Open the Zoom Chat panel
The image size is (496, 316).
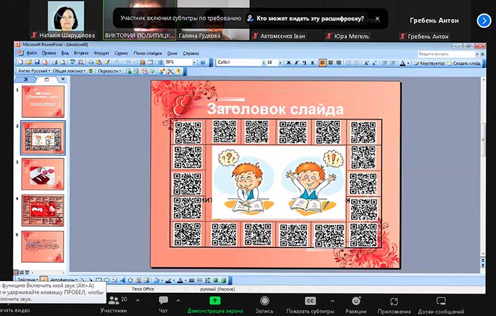163,303
